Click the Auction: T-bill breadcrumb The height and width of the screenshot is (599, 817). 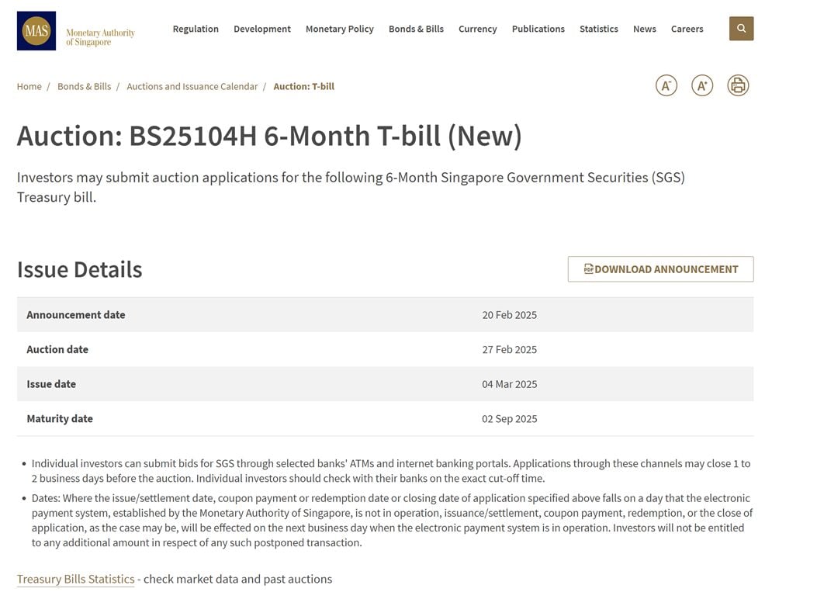tap(304, 86)
